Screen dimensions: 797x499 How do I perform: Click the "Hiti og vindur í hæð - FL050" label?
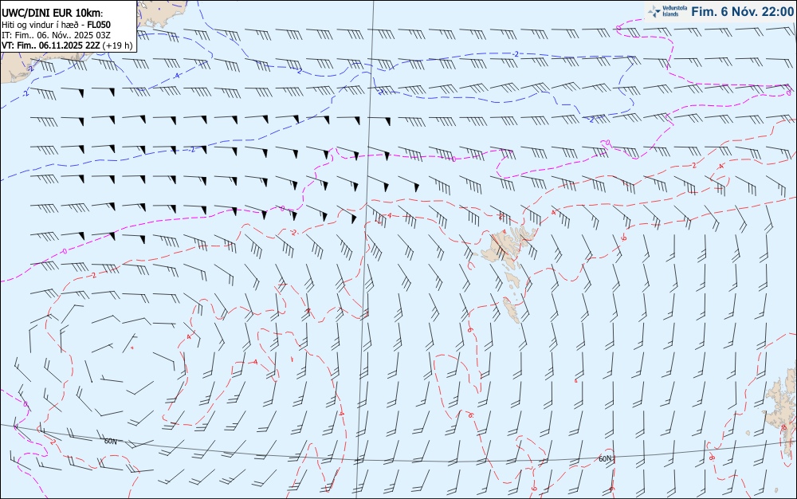coord(56,25)
